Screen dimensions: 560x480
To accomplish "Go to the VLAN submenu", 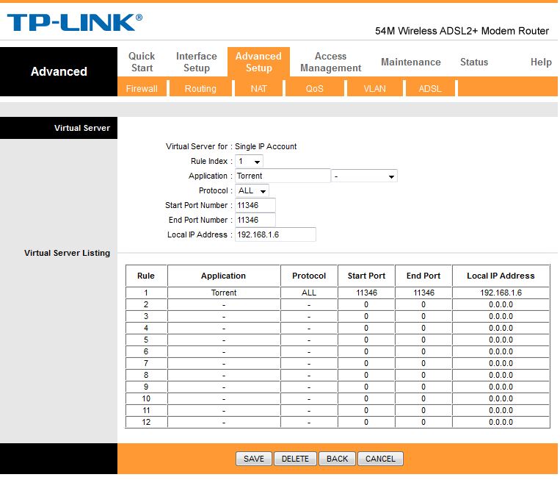I will (x=374, y=88).
